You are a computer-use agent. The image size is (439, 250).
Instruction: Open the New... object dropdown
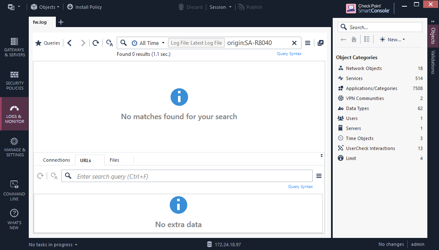click(392, 39)
